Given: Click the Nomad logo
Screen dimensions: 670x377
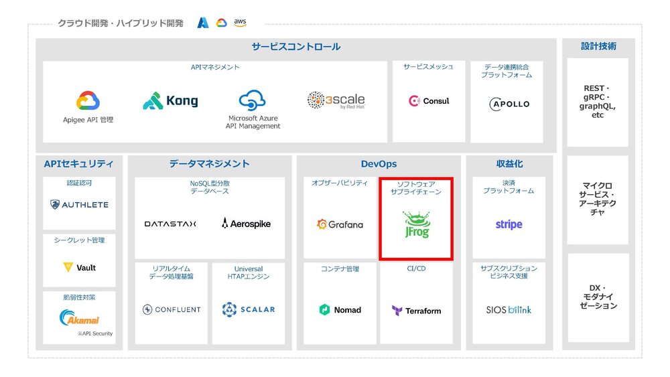Looking at the screenshot, I should 340,309.
